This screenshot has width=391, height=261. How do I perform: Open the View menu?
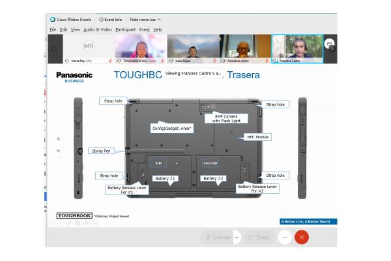coord(75,30)
